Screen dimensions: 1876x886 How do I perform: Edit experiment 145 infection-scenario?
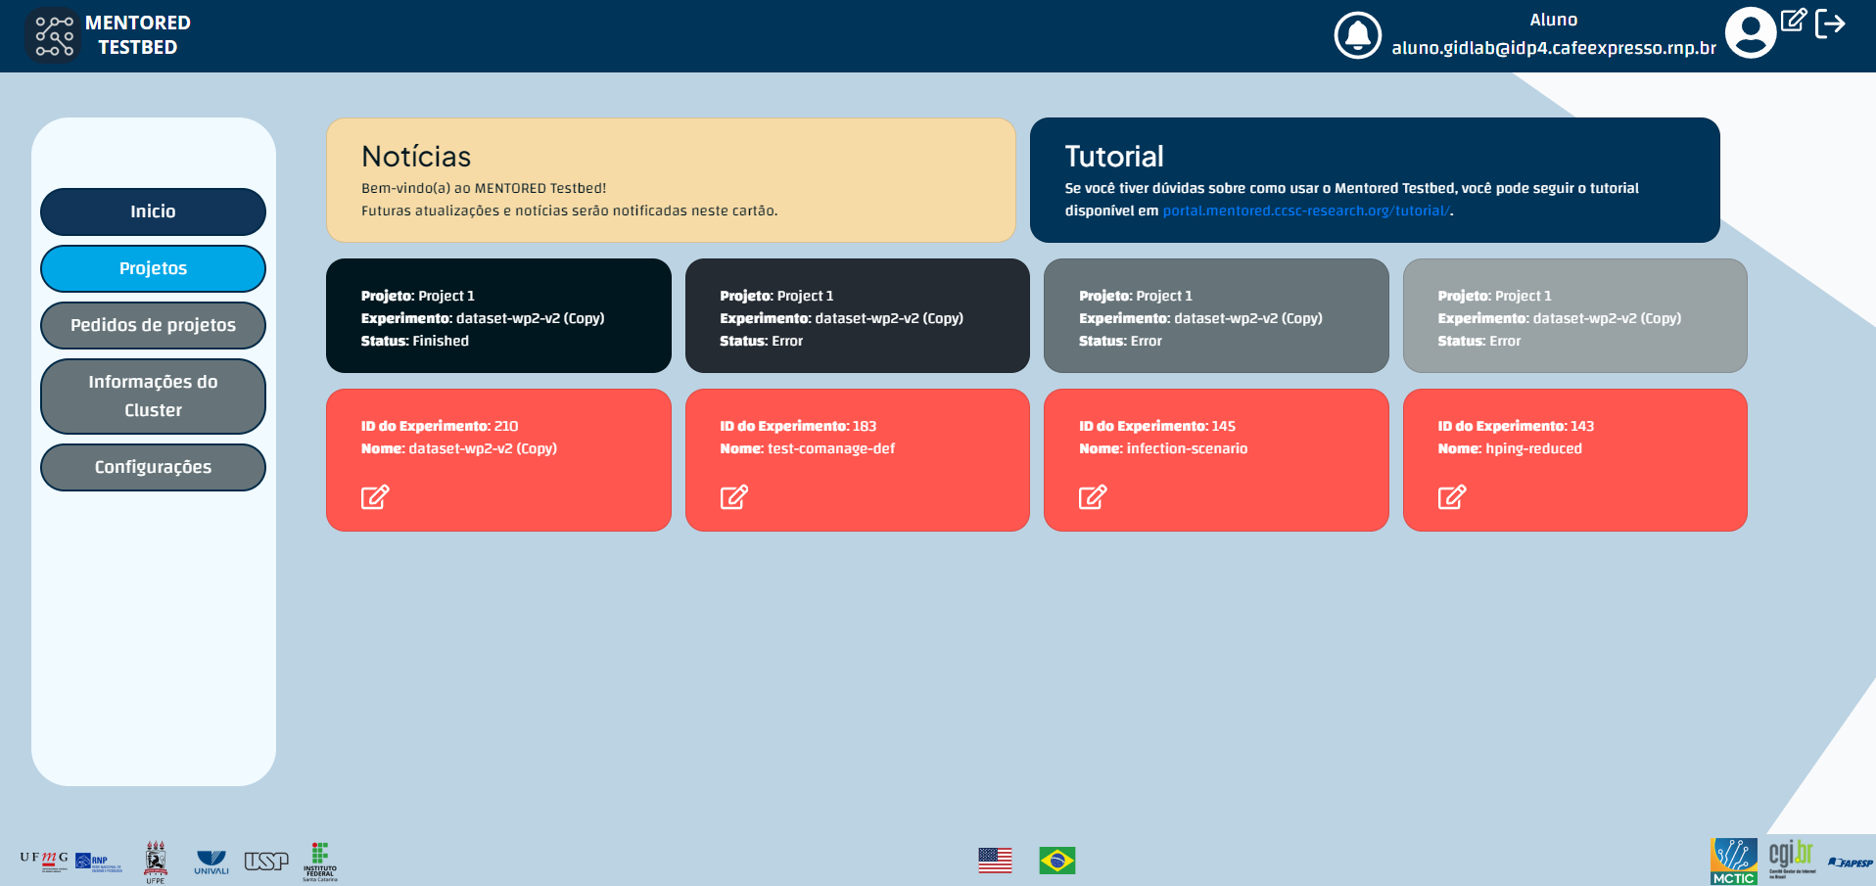pyautogui.click(x=1093, y=497)
